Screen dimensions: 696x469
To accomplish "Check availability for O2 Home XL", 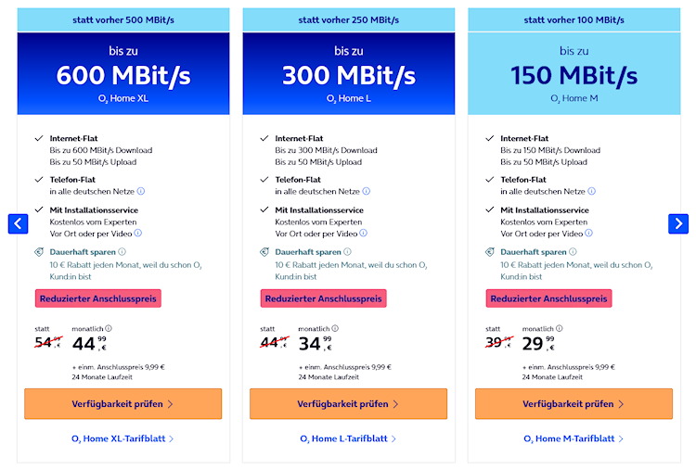I will pos(122,404).
